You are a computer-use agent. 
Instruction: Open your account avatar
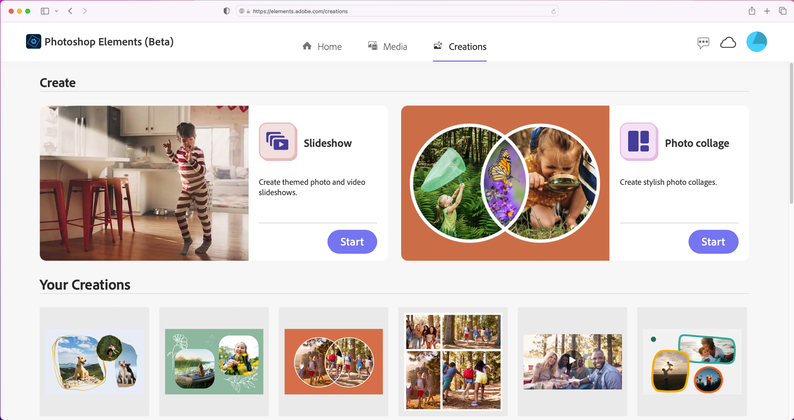756,42
